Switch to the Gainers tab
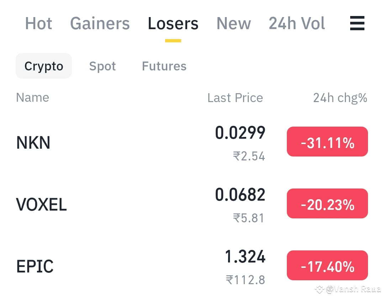This screenshot has width=384, height=297. point(100,23)
